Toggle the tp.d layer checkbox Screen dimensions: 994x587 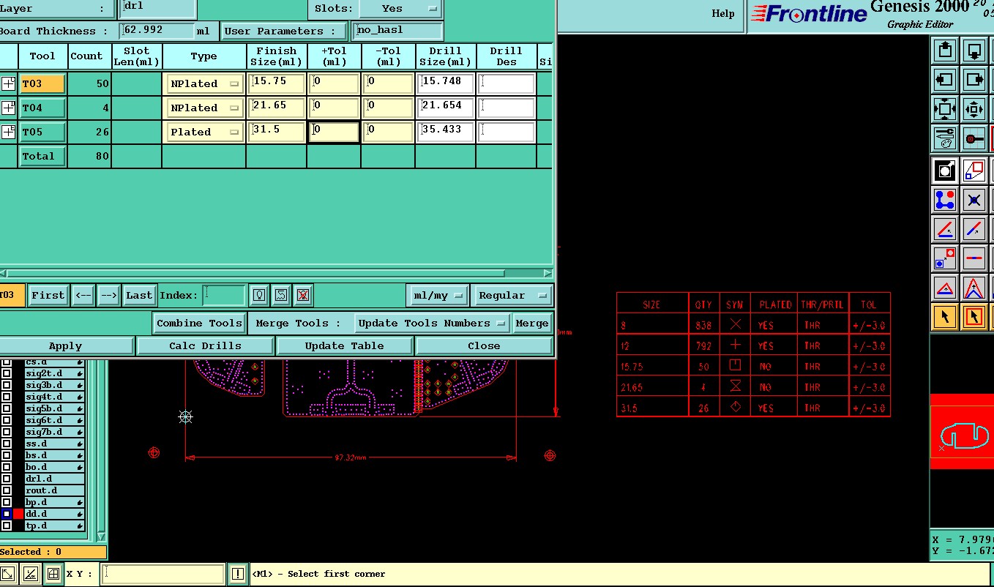point(7,526)
